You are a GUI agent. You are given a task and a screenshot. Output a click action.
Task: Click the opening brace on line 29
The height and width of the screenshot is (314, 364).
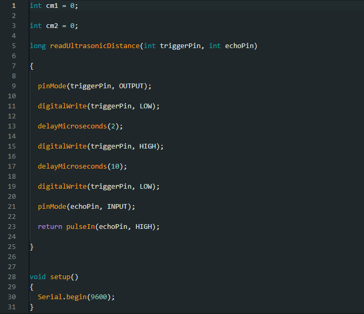[x=32, y=287]
